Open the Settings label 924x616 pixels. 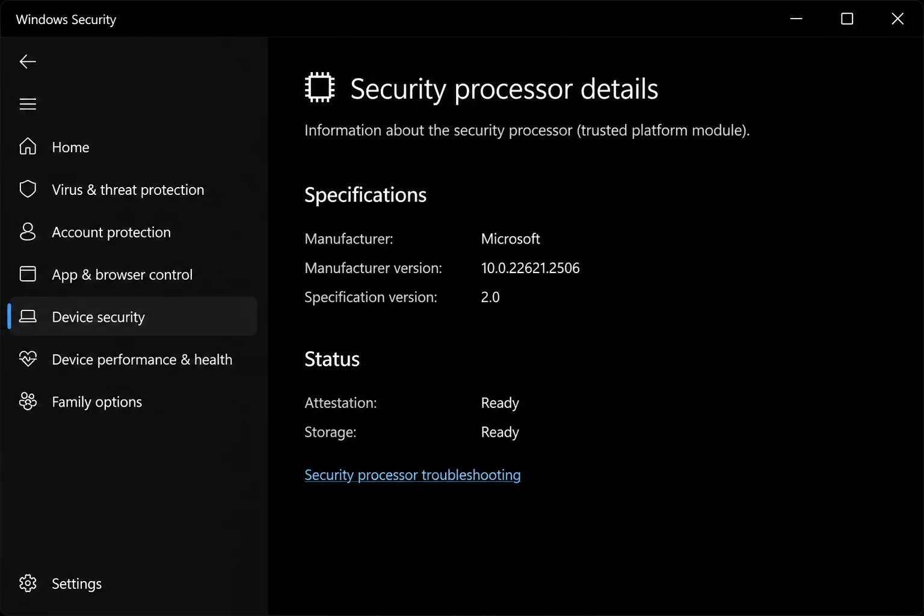pyautogui.click(x=76, y=584)
